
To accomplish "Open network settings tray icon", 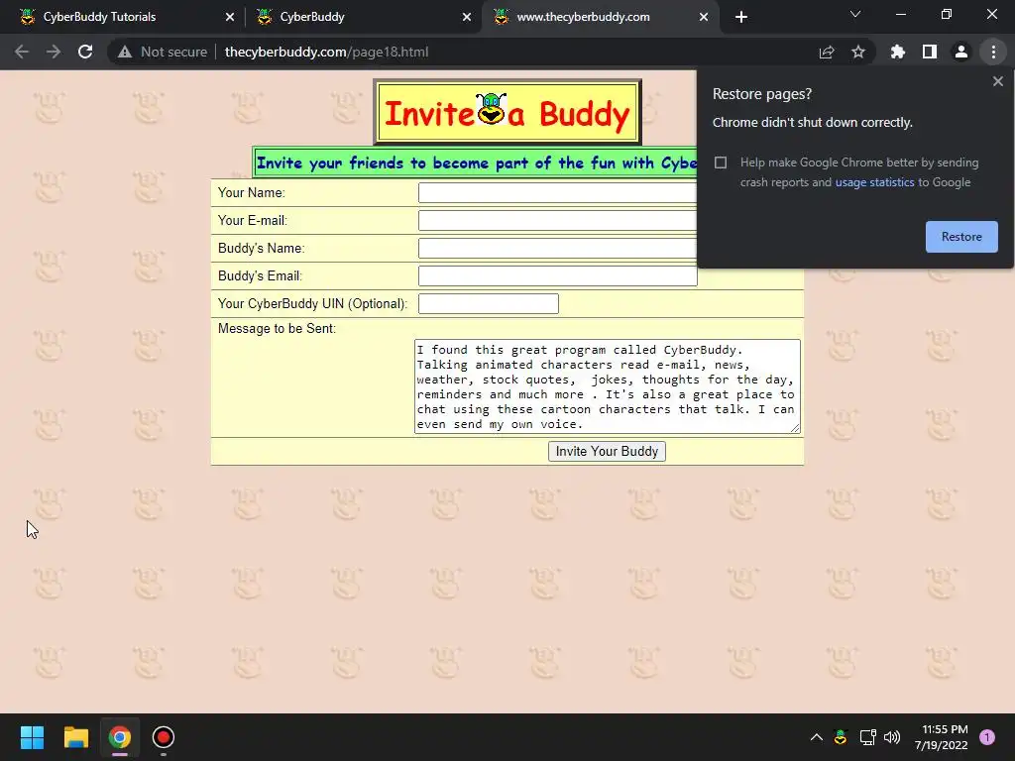I will [867, 737].
